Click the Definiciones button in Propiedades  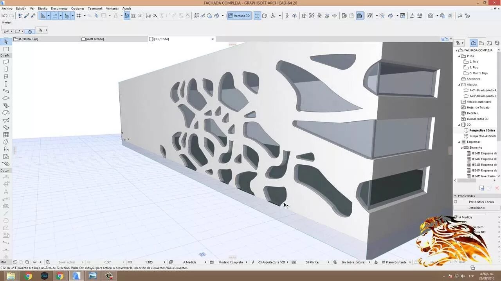coord(477,208)
